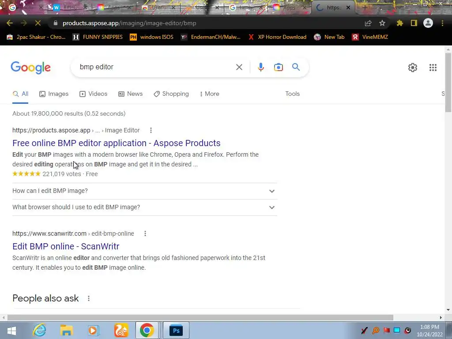
Task: Close the active 'https' browser tab
Action: pyautogui.click(x=348, y=8)
